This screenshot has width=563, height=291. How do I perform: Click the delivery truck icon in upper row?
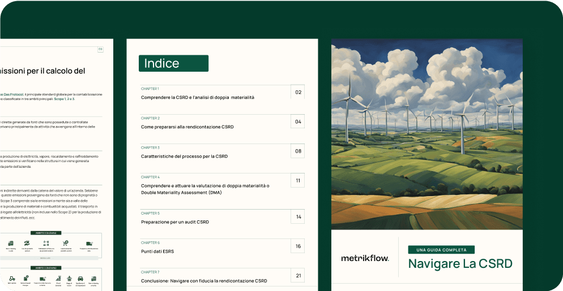click(x=89, y=244)
